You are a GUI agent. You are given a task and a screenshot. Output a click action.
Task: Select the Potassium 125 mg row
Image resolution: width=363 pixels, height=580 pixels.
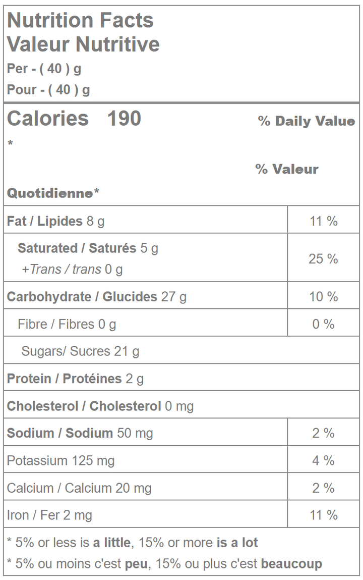(60, 460)
